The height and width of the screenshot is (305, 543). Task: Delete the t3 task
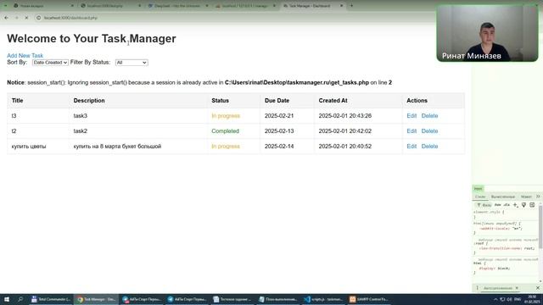[429, 116]
